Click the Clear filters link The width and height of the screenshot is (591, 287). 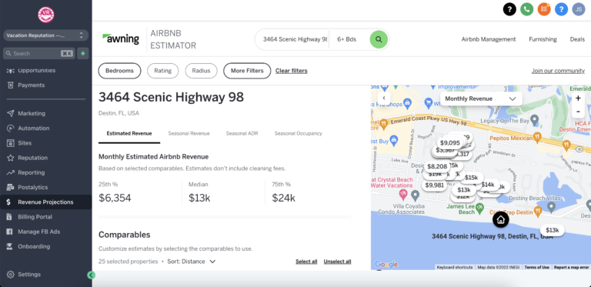coord(292,71)
